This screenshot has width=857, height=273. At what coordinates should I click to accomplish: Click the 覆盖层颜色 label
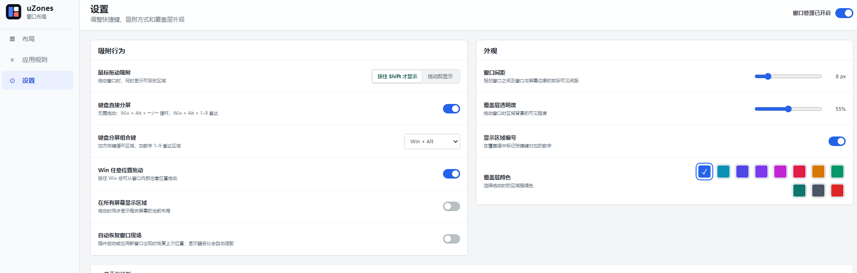[497, 178]
